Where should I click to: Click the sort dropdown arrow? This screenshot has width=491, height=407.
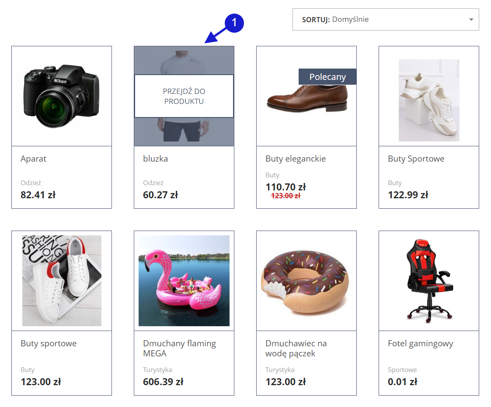pyautogui.click(x=471, y=19)
